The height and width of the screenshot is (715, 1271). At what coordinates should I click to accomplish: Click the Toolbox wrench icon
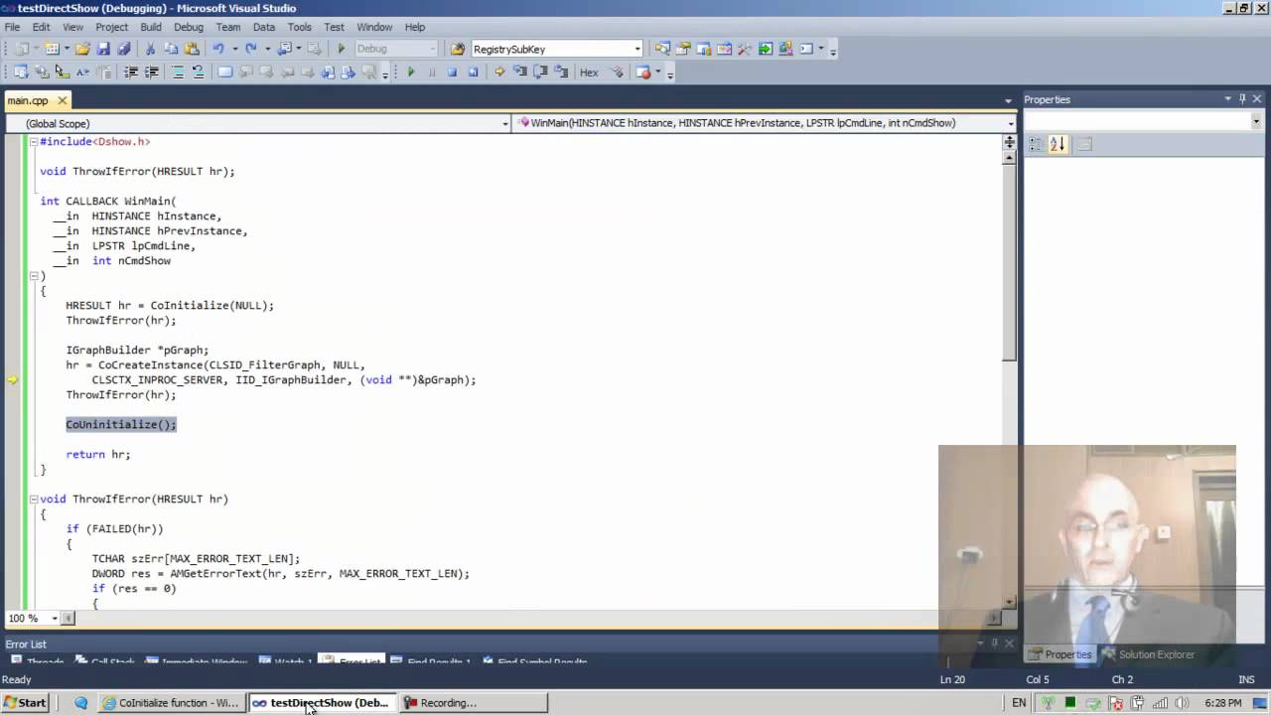coord(745,49)
